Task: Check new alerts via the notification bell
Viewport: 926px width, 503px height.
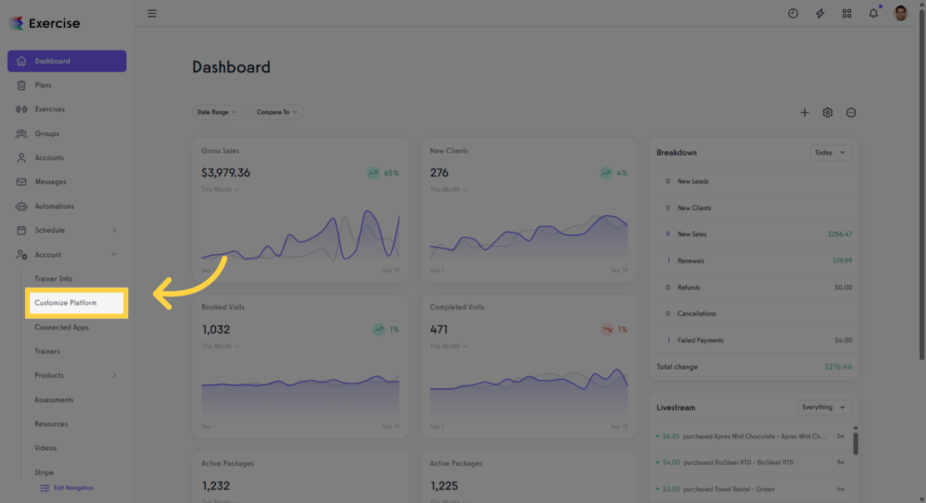Action: coord(873,13)
